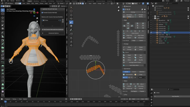Screen dimensions: 190x107
Task: Select the UV editor Select Box tool
Action: [x=71, y=7]
